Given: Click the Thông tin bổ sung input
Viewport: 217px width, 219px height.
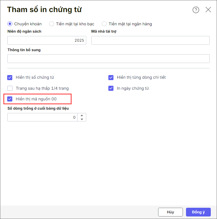Looking at the screenshot, I should (108, 58).
